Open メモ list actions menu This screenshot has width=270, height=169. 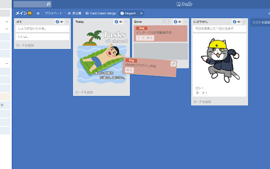click(67, 22)
